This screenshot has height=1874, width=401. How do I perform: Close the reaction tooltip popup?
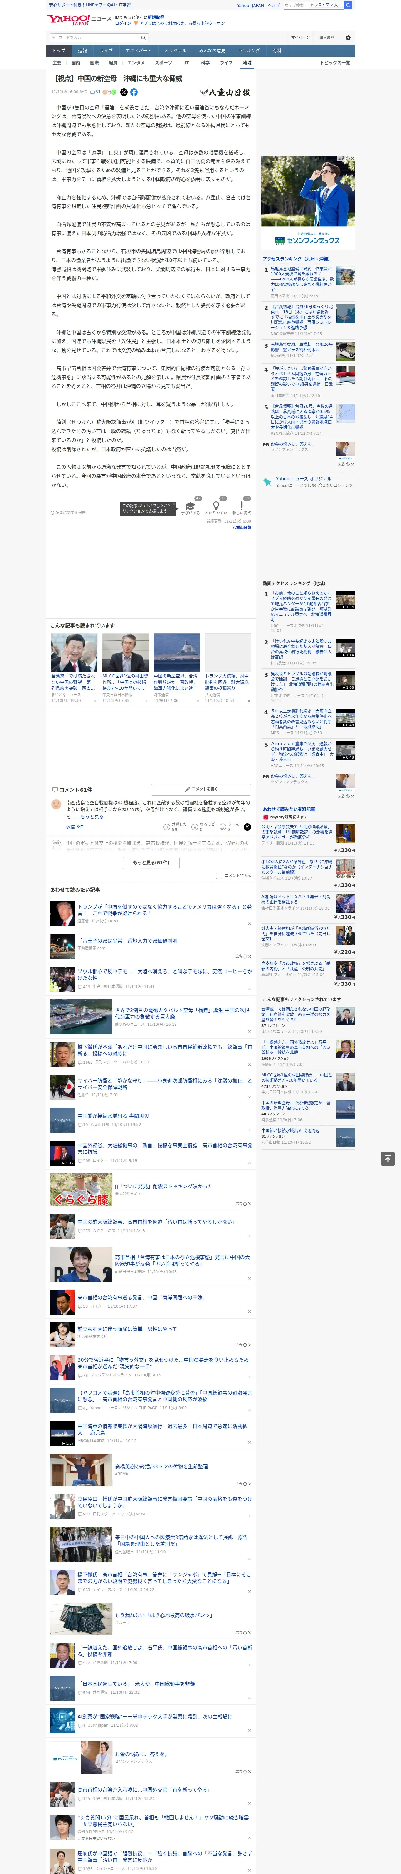pos(174,504)
